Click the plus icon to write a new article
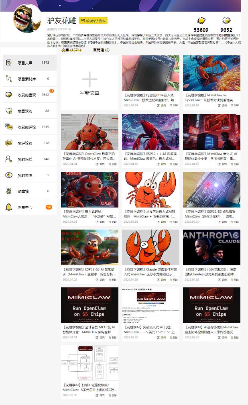 (89, 79)
